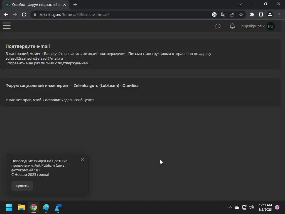Minimize the Chrome window
Image resolution: width=285 pixels, height=214 pixels.
point(253,4)
